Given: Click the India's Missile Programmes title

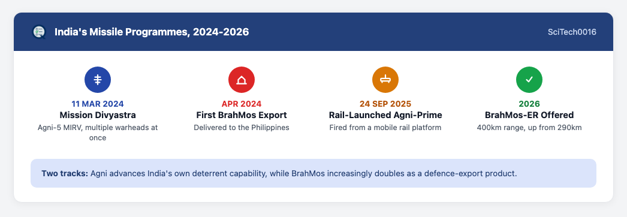Looking at the screenshot, I should pyautogui.click(x=152, y=32).
